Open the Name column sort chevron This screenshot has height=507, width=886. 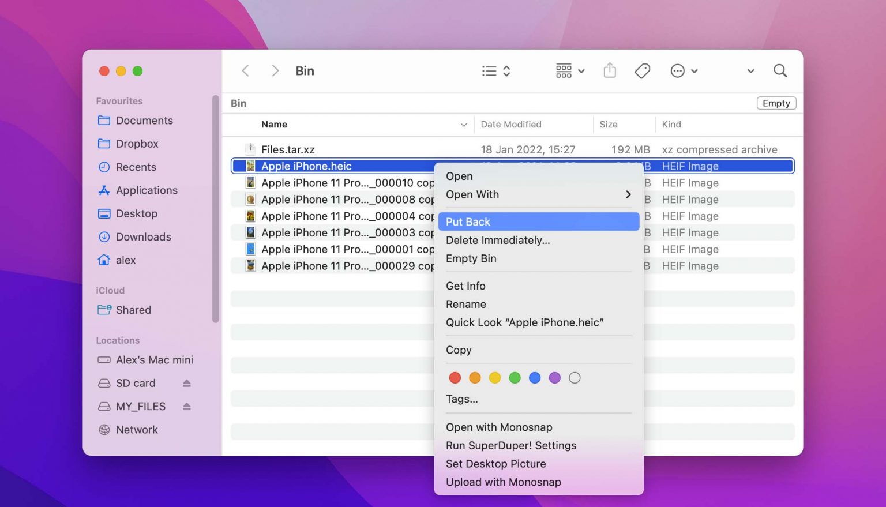[463, 125]
